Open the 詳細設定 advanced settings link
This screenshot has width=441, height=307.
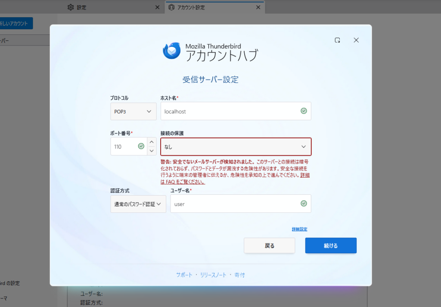point(299,229)
